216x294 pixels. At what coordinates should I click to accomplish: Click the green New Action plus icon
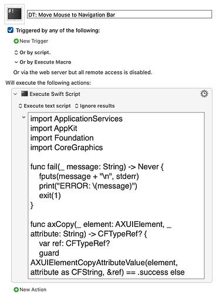[x=16, y=289]
